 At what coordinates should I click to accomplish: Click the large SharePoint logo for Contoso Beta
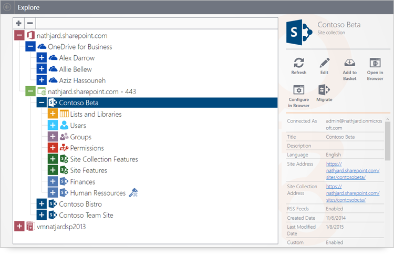(299, 32)
